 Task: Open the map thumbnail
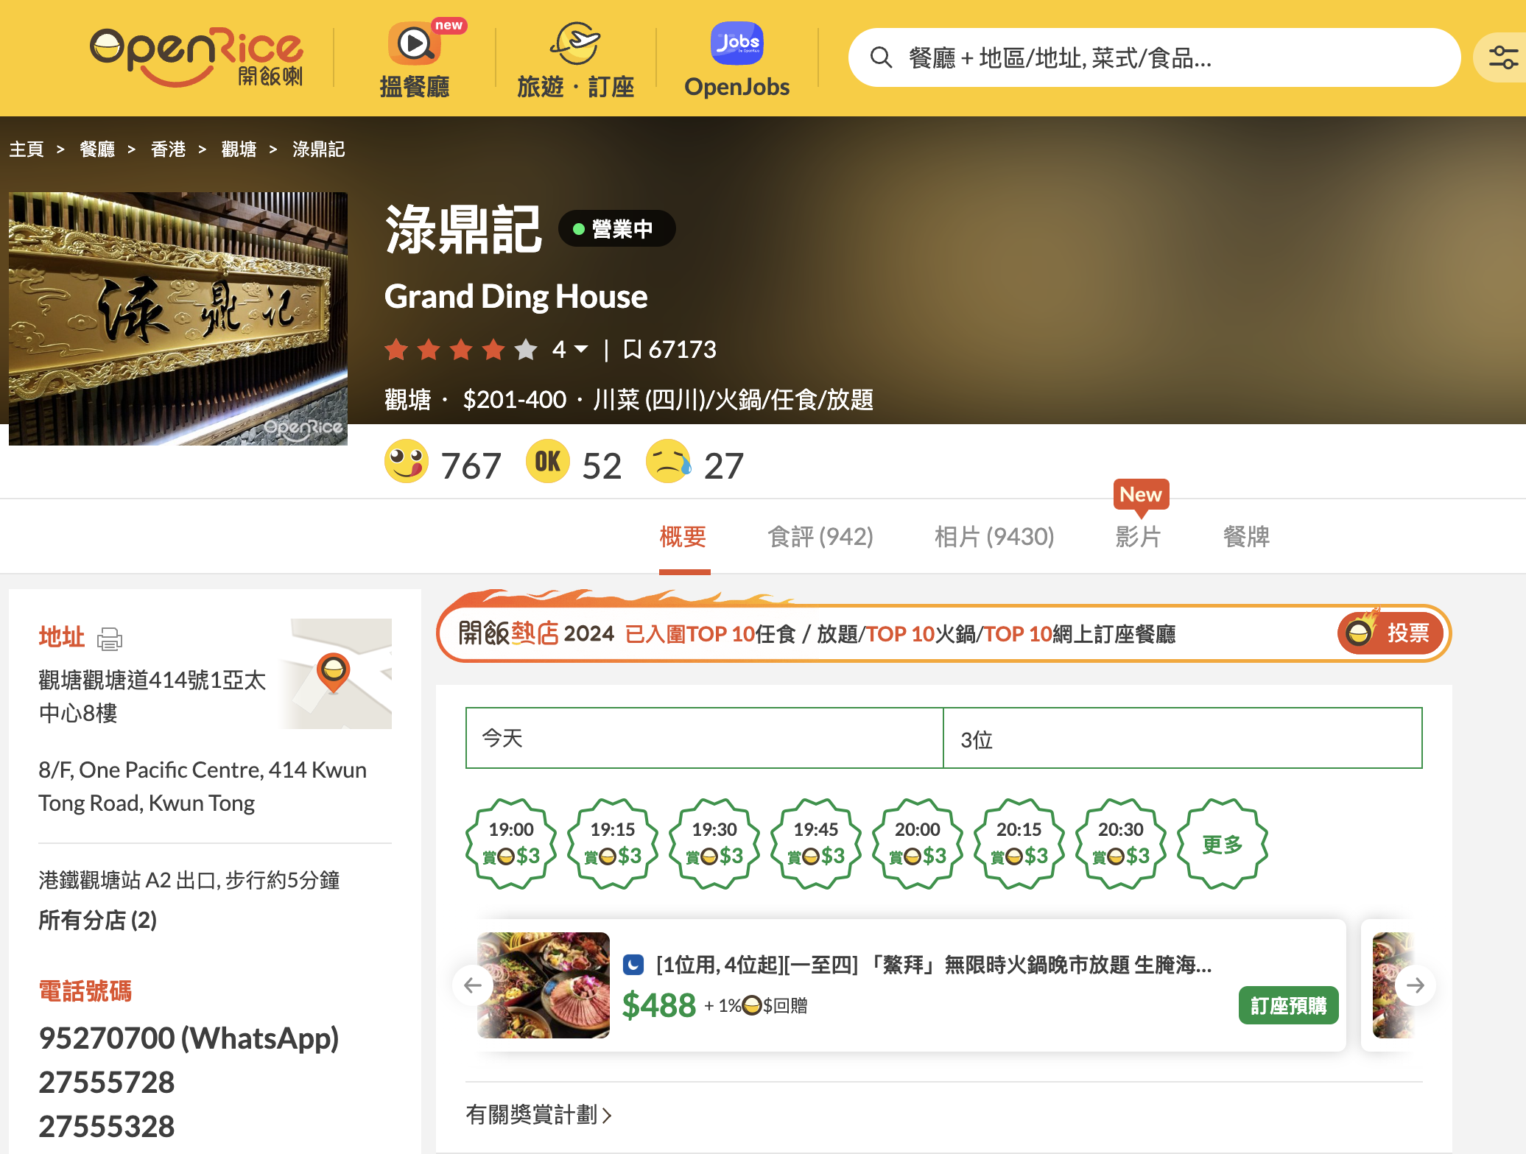click(x=336, y=674)
